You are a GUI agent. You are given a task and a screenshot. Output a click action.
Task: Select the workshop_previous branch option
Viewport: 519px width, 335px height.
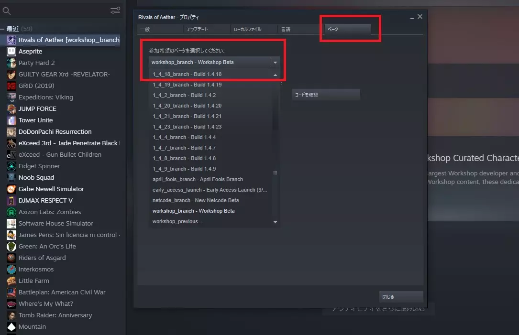tap(210, 222)
